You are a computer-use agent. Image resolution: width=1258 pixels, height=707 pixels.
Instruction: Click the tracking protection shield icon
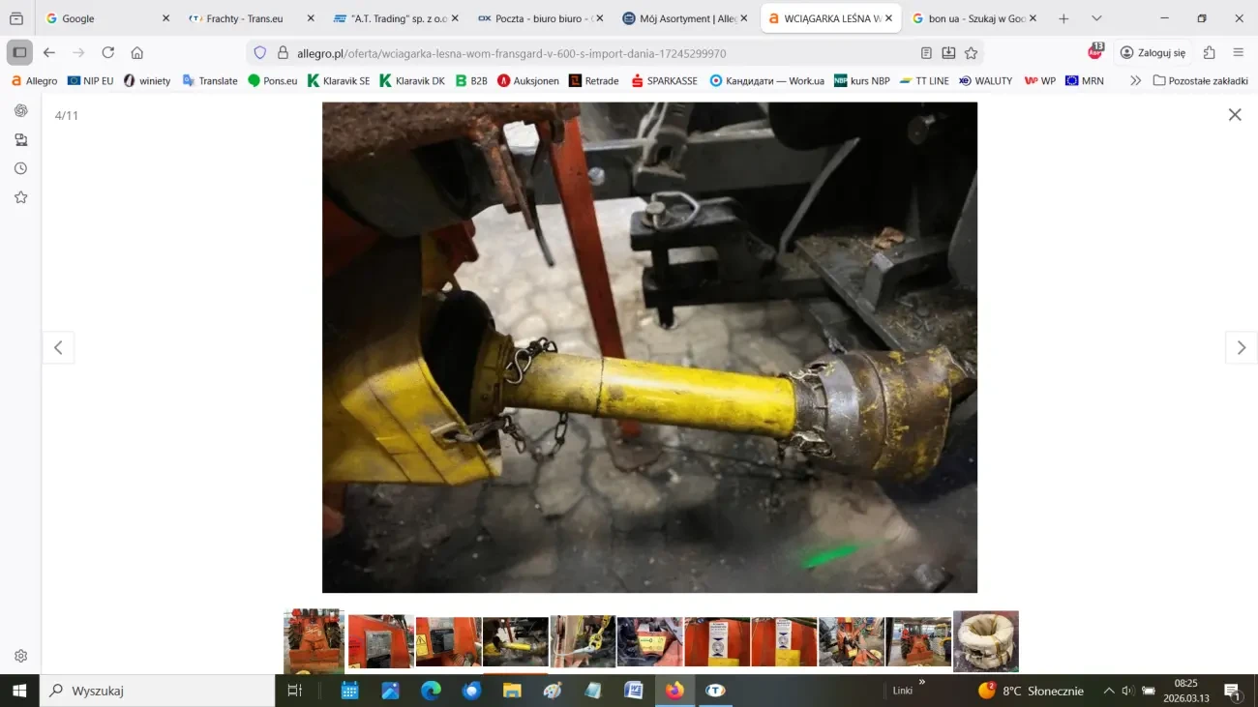[x=259, y=53]
